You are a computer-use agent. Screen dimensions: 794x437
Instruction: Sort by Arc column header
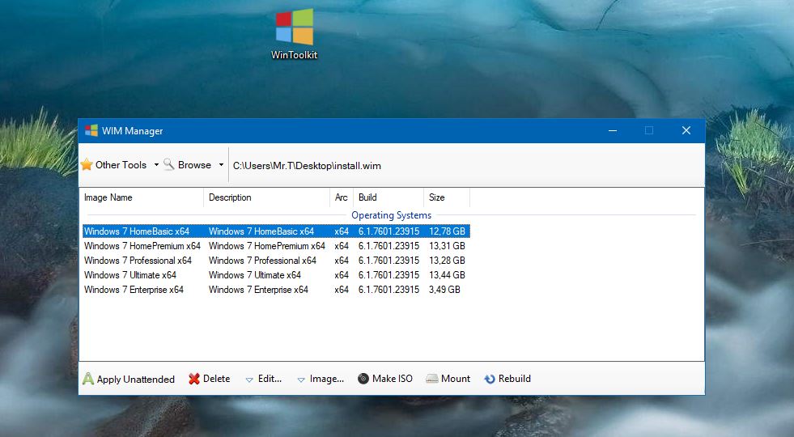pos(342,197)
